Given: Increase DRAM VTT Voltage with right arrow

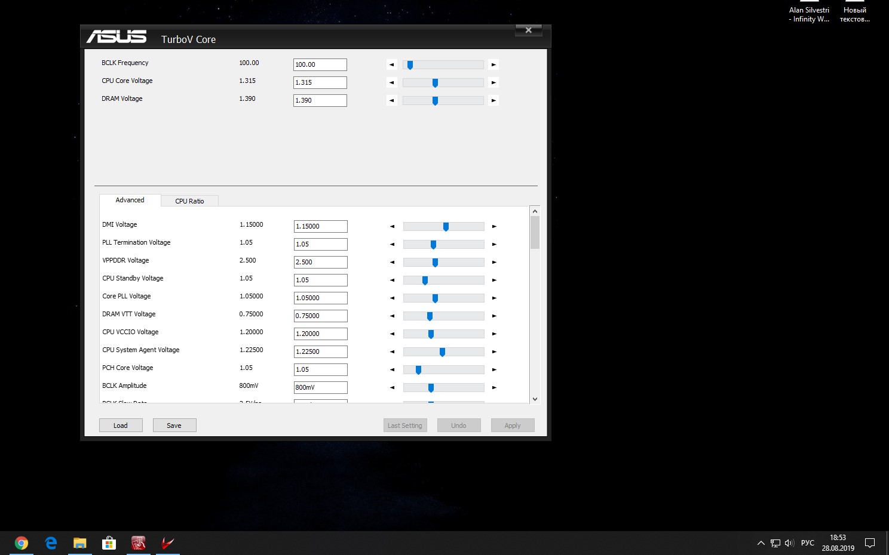Looking at the screenshot, I should pos(494,316).
